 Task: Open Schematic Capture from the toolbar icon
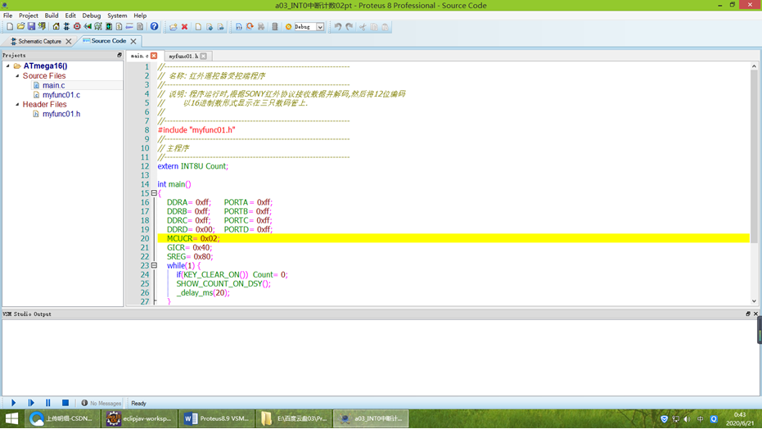coord(66,27)
